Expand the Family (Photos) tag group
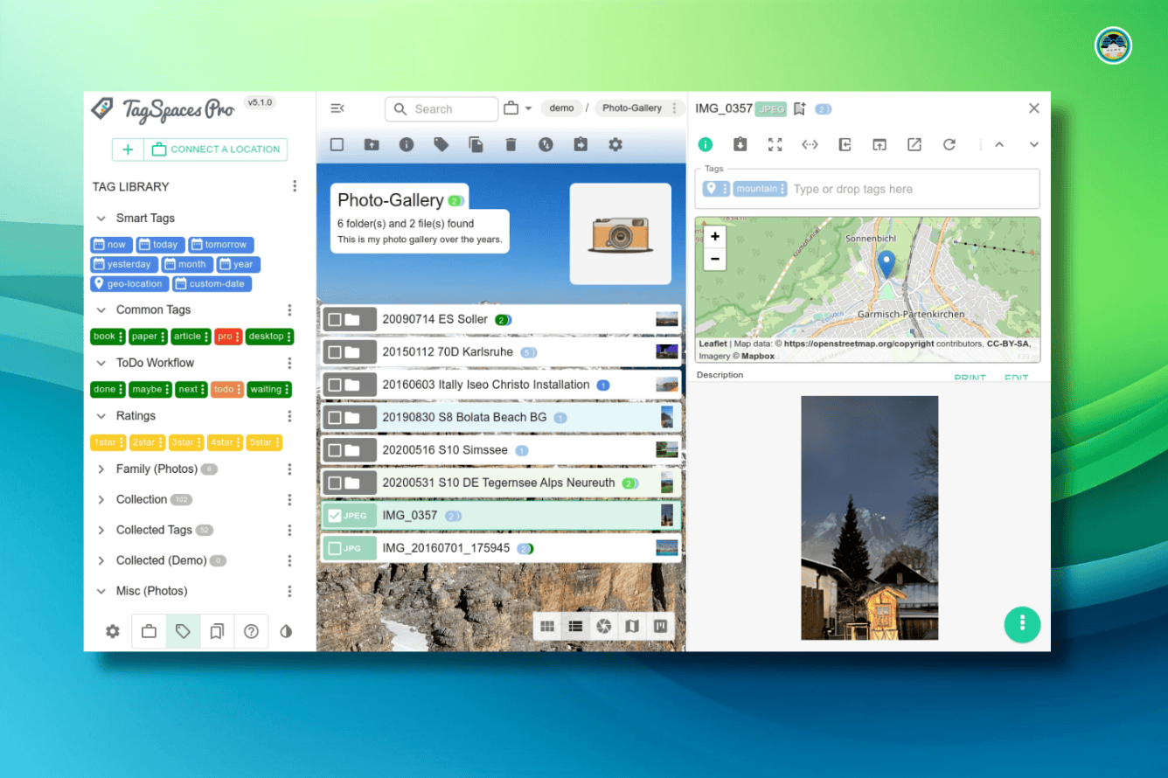This screenshot has width=1168, height=778. 101,469
